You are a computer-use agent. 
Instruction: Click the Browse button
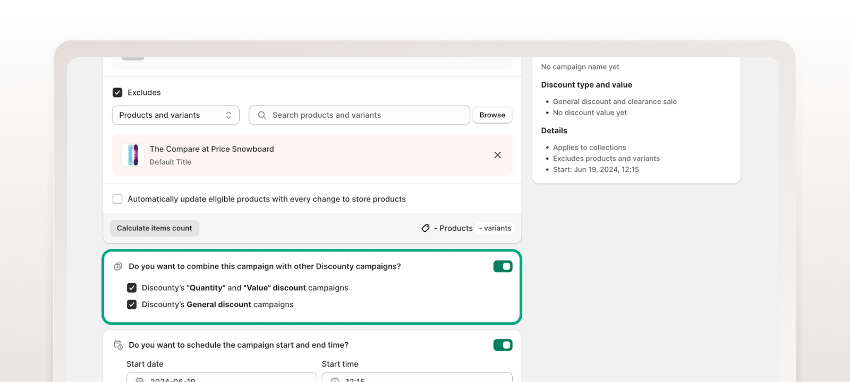492,115
